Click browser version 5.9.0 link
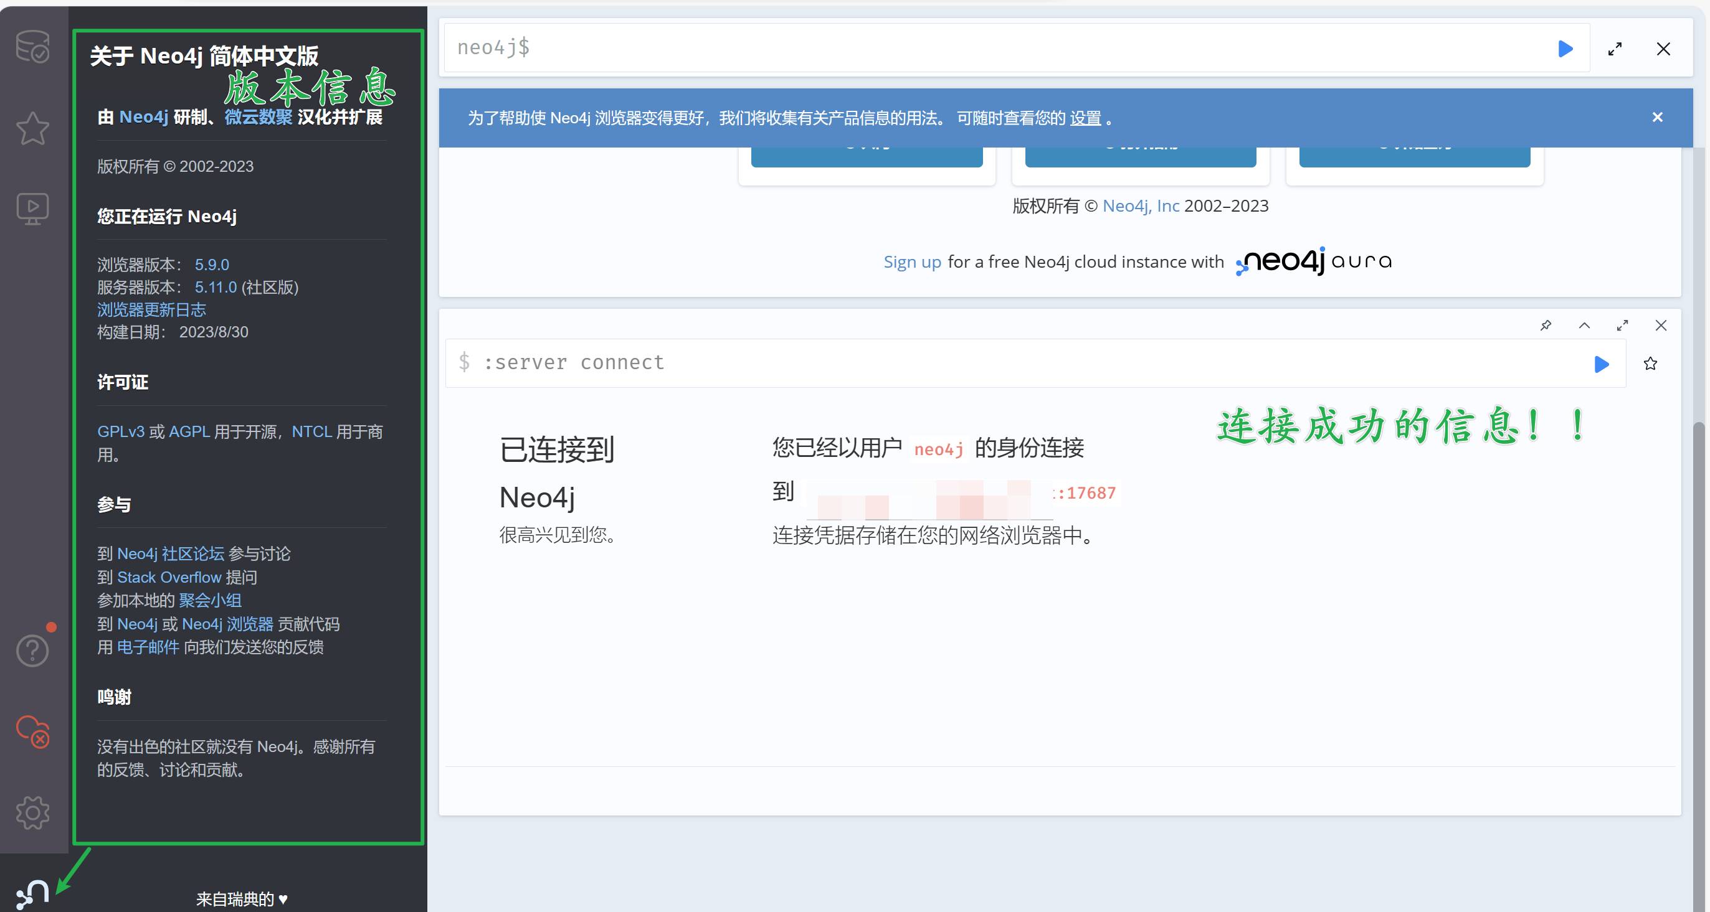Image resolution: width=1710 pixels, height=912 pixels. (212, 265)
